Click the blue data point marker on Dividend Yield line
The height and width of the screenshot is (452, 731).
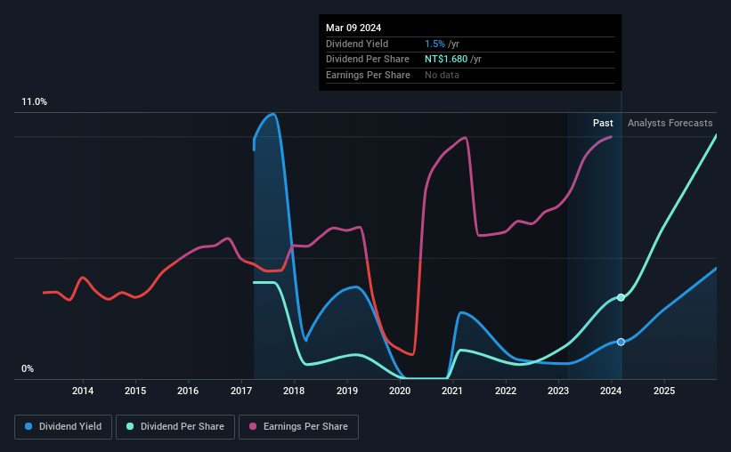coord(621,342)
